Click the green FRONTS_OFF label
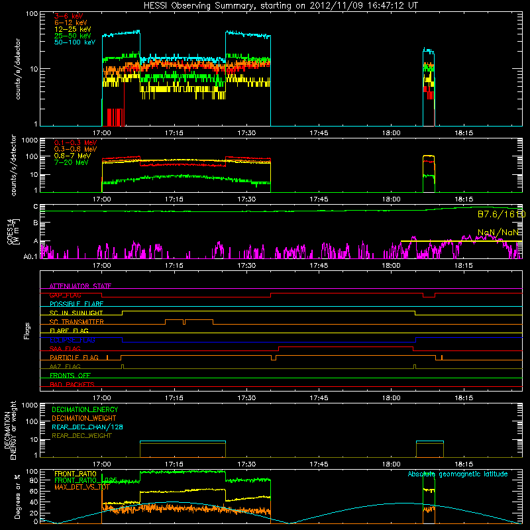Screen dimensions: 530x530 70,376
